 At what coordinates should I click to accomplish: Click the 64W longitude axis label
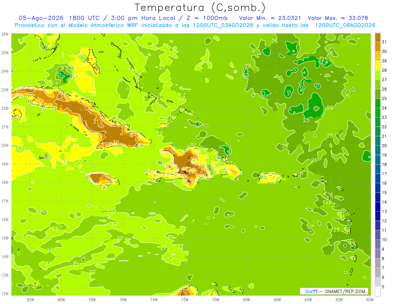308,299
